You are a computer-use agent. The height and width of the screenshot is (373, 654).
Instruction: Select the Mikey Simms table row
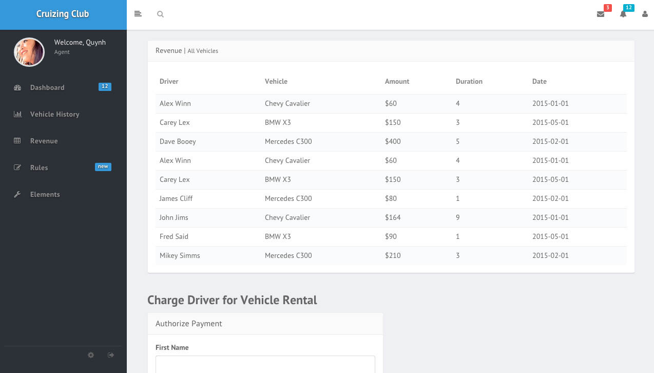(391, 255)
